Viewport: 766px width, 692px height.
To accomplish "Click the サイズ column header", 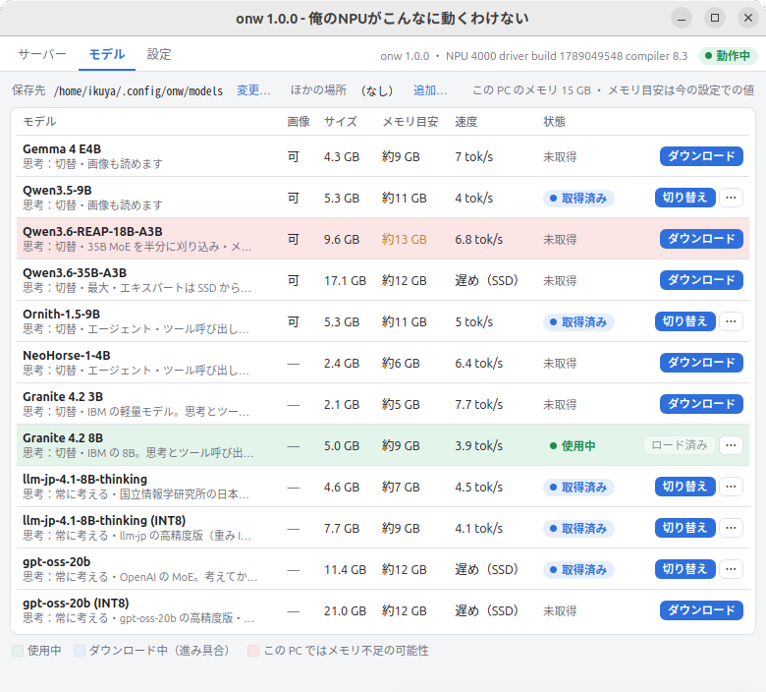I will point(341,121).
